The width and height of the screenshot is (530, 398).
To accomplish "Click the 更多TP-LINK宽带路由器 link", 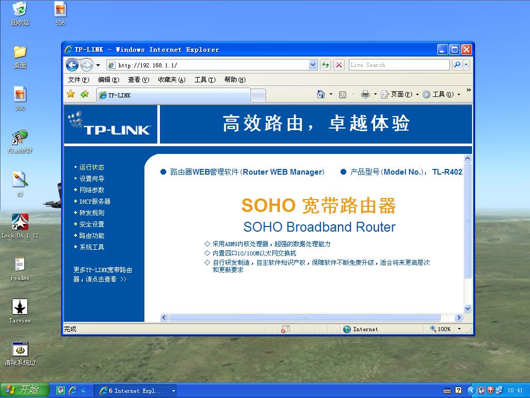I will [102, 275].
